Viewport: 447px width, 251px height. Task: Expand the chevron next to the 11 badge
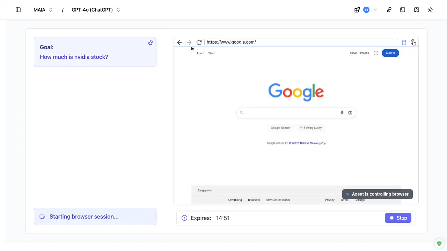tap(375, 10)
